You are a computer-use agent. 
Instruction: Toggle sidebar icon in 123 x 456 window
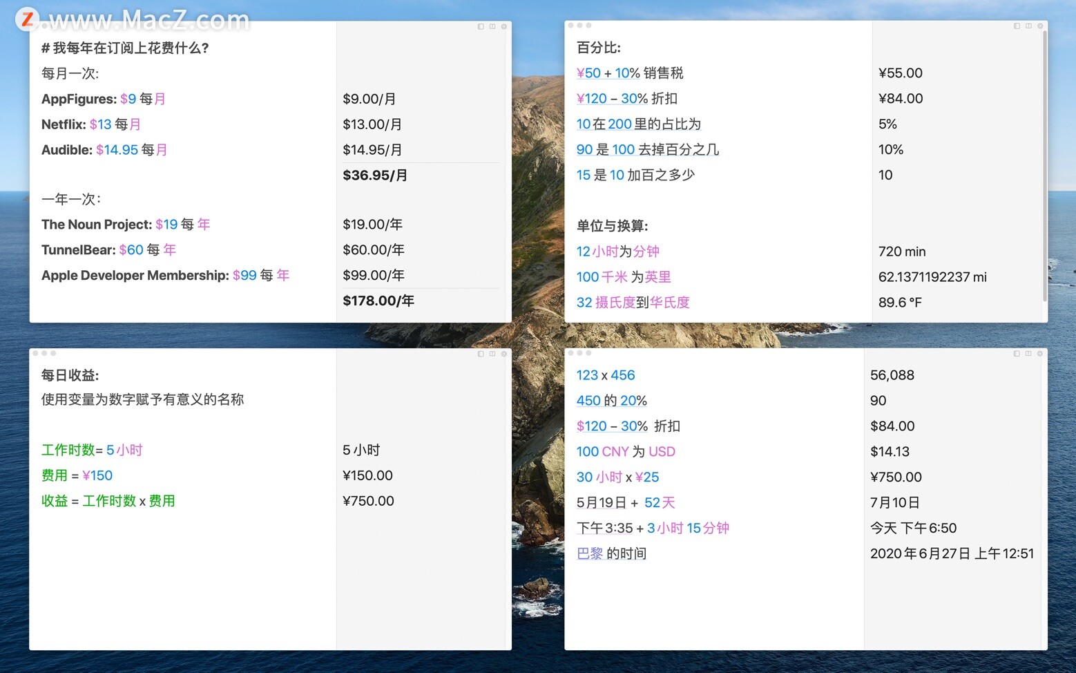click(x=1017, y=353)
